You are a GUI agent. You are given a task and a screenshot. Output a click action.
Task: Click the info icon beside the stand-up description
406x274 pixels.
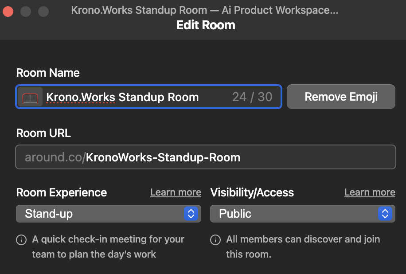(21, 240)
